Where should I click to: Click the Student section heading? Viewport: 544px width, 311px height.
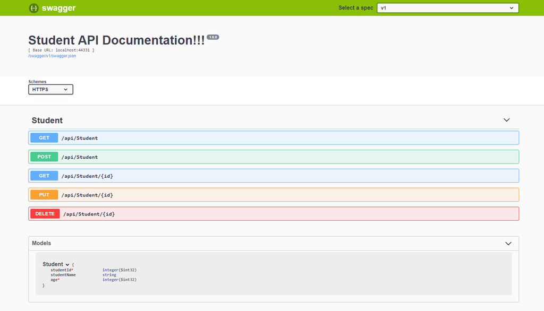tap(47, 120)
